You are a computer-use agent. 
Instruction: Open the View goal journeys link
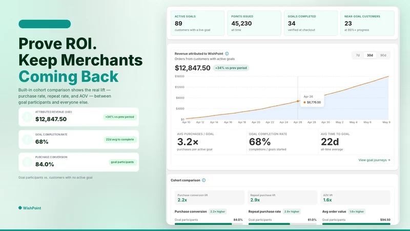(x=374, y=160)
